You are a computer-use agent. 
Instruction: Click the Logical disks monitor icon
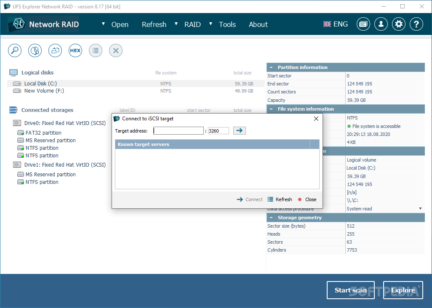pos(13,73)
